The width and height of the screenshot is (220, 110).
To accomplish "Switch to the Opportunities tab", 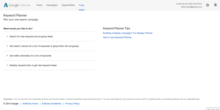I will tap(68, 5).
